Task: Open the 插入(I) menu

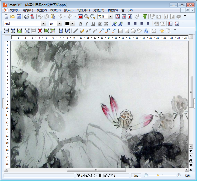Action: point(69,10)
